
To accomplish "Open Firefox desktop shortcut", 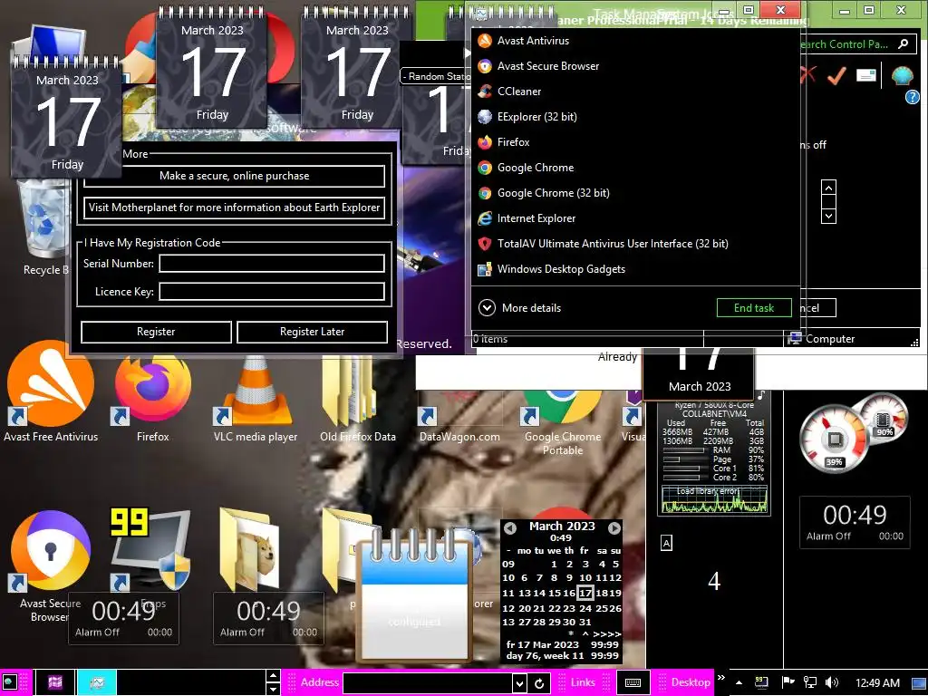I will tap(152, 398).
